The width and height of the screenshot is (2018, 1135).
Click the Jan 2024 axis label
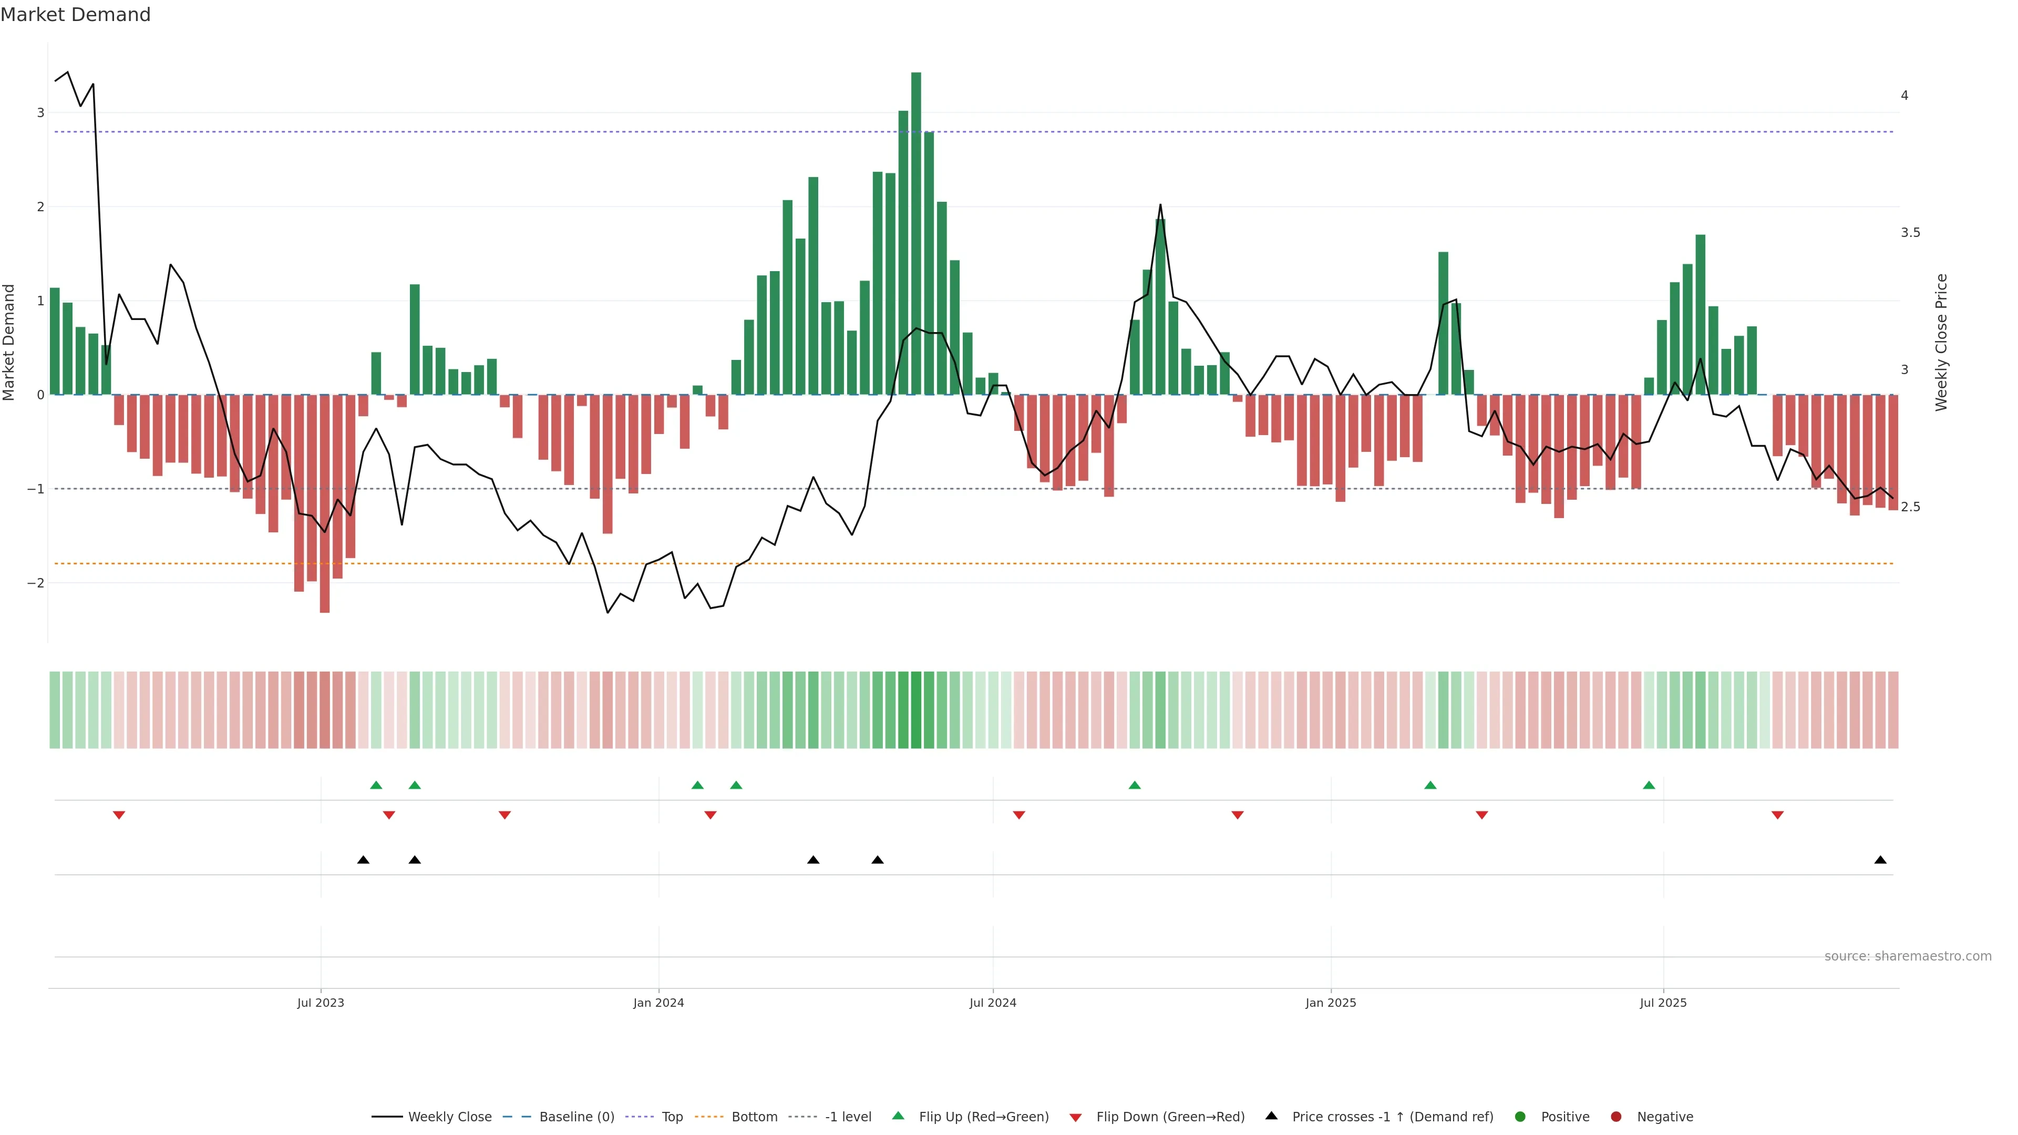pos(658,1003)
